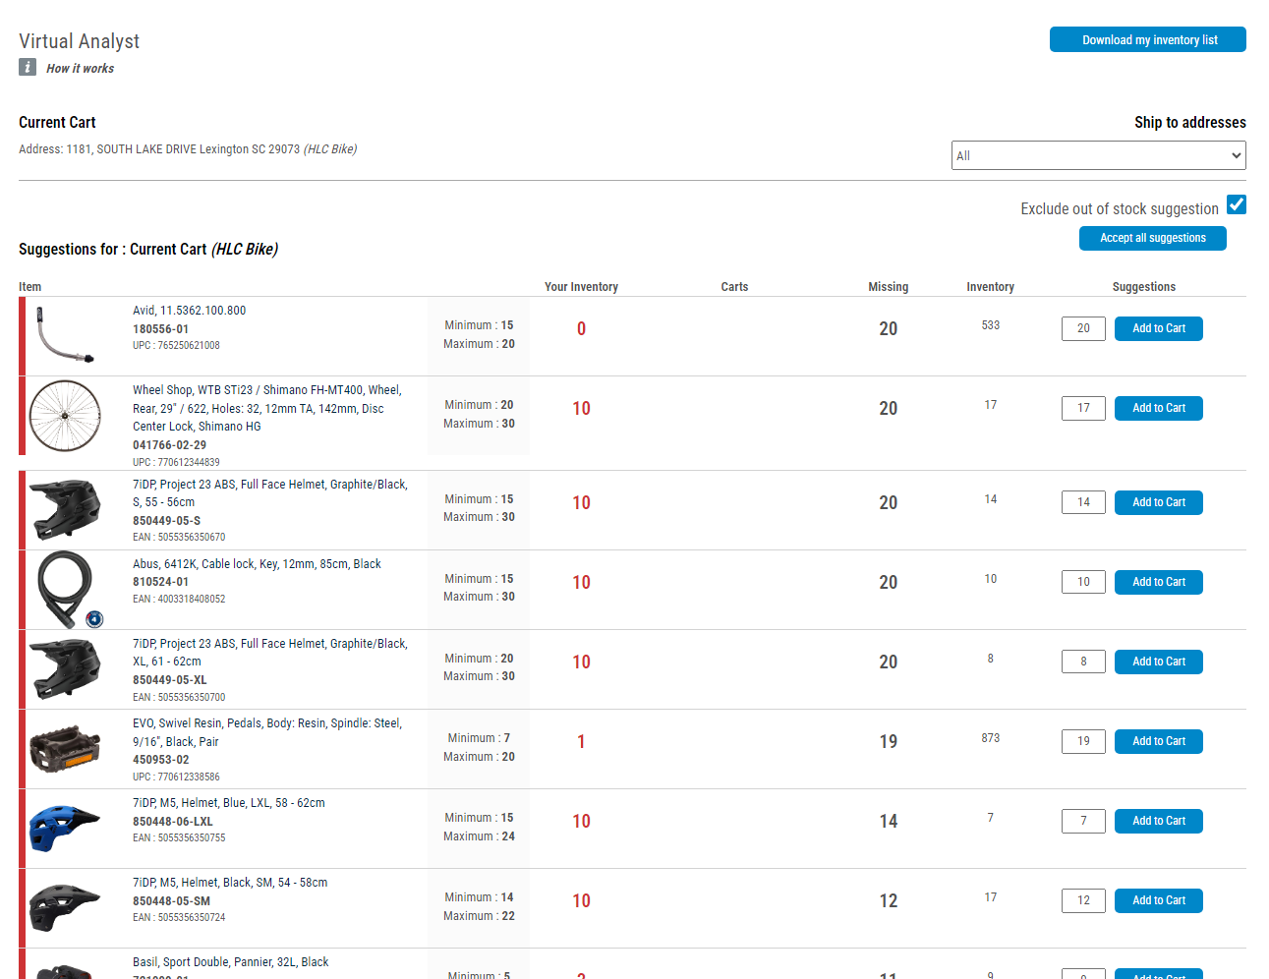Click quantity field for Wheel Shop wheel
This screenshot has height=979, width=1269.
1082,408
